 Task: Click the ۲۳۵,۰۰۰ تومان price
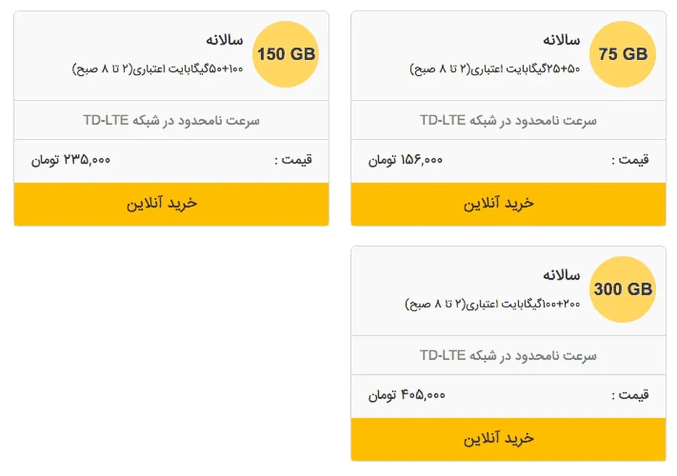[x=71, y=160]
